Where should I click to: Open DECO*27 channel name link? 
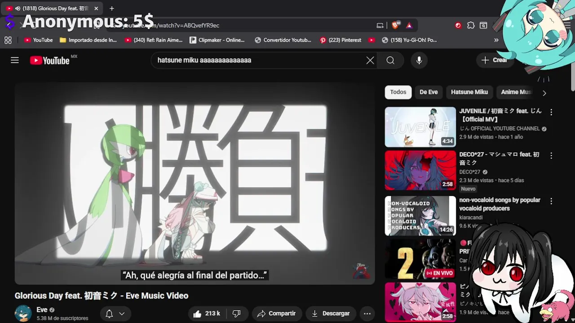pyautogui.click(x=470, y=172)
